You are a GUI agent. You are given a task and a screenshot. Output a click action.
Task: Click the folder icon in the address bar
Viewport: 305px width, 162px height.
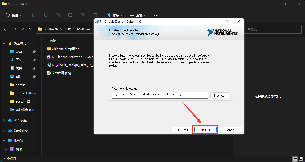tap(40, 29)
